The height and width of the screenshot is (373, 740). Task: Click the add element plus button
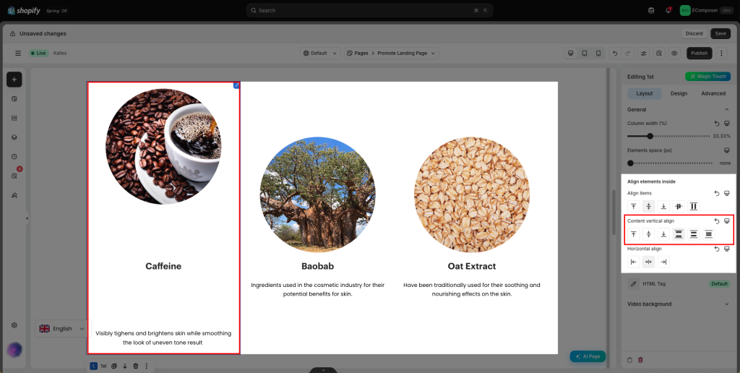tap(14, 80)
